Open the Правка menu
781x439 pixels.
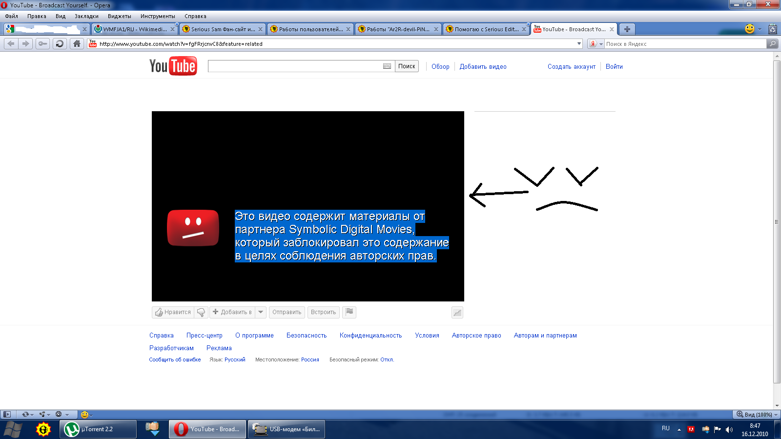[x=37, y=16]
